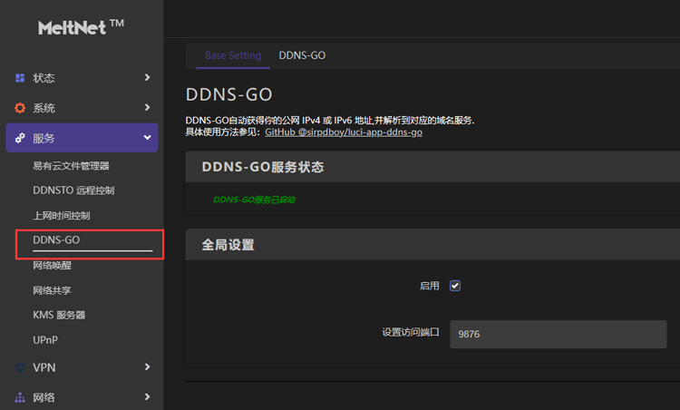The width and height of the screenshot is (680, 410).
Task: Switch to the DDNS-GO tab
Action: pyautogui.click(x=302, y=55)
